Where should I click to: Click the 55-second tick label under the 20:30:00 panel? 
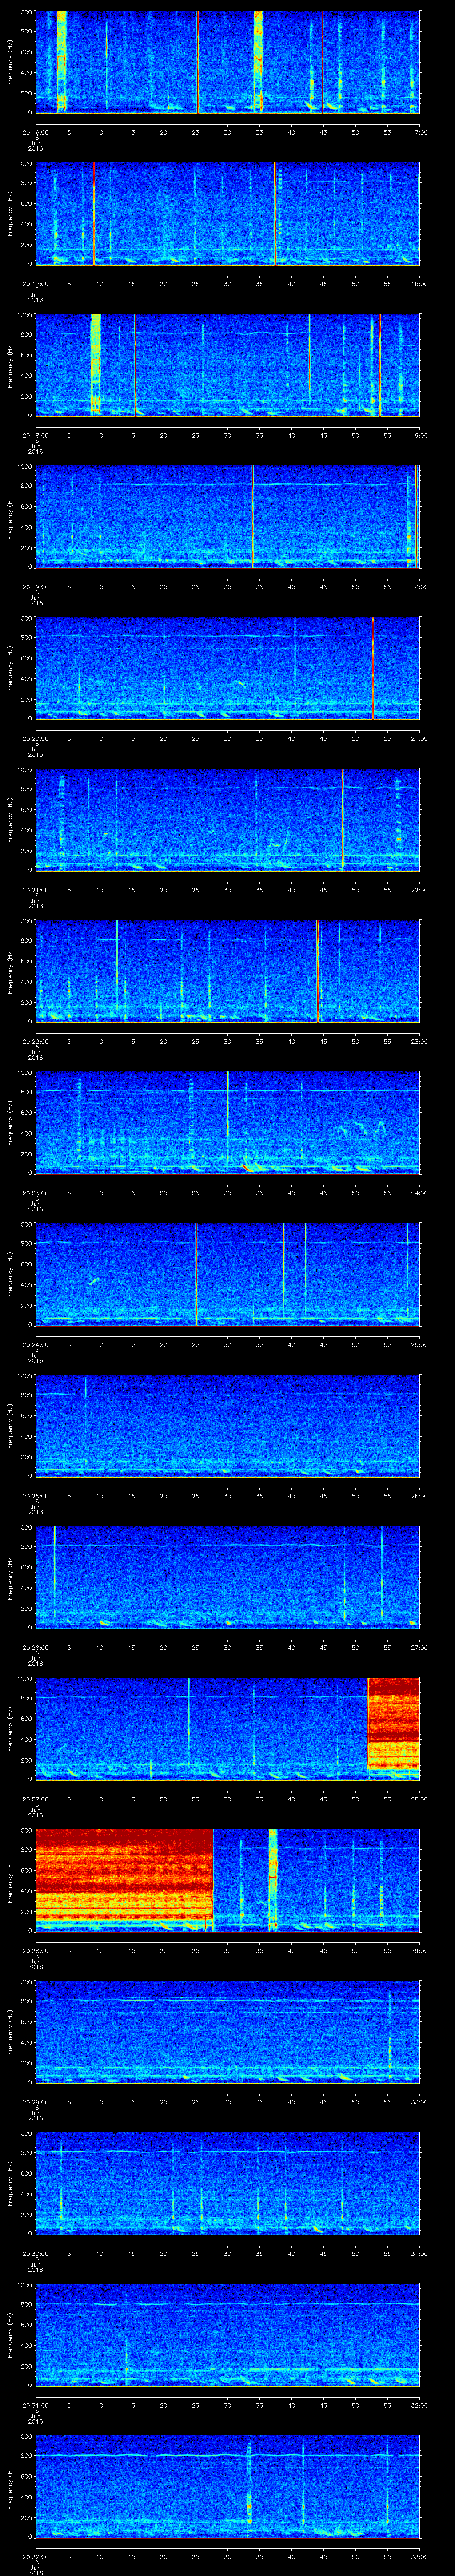click(387, 2254)
